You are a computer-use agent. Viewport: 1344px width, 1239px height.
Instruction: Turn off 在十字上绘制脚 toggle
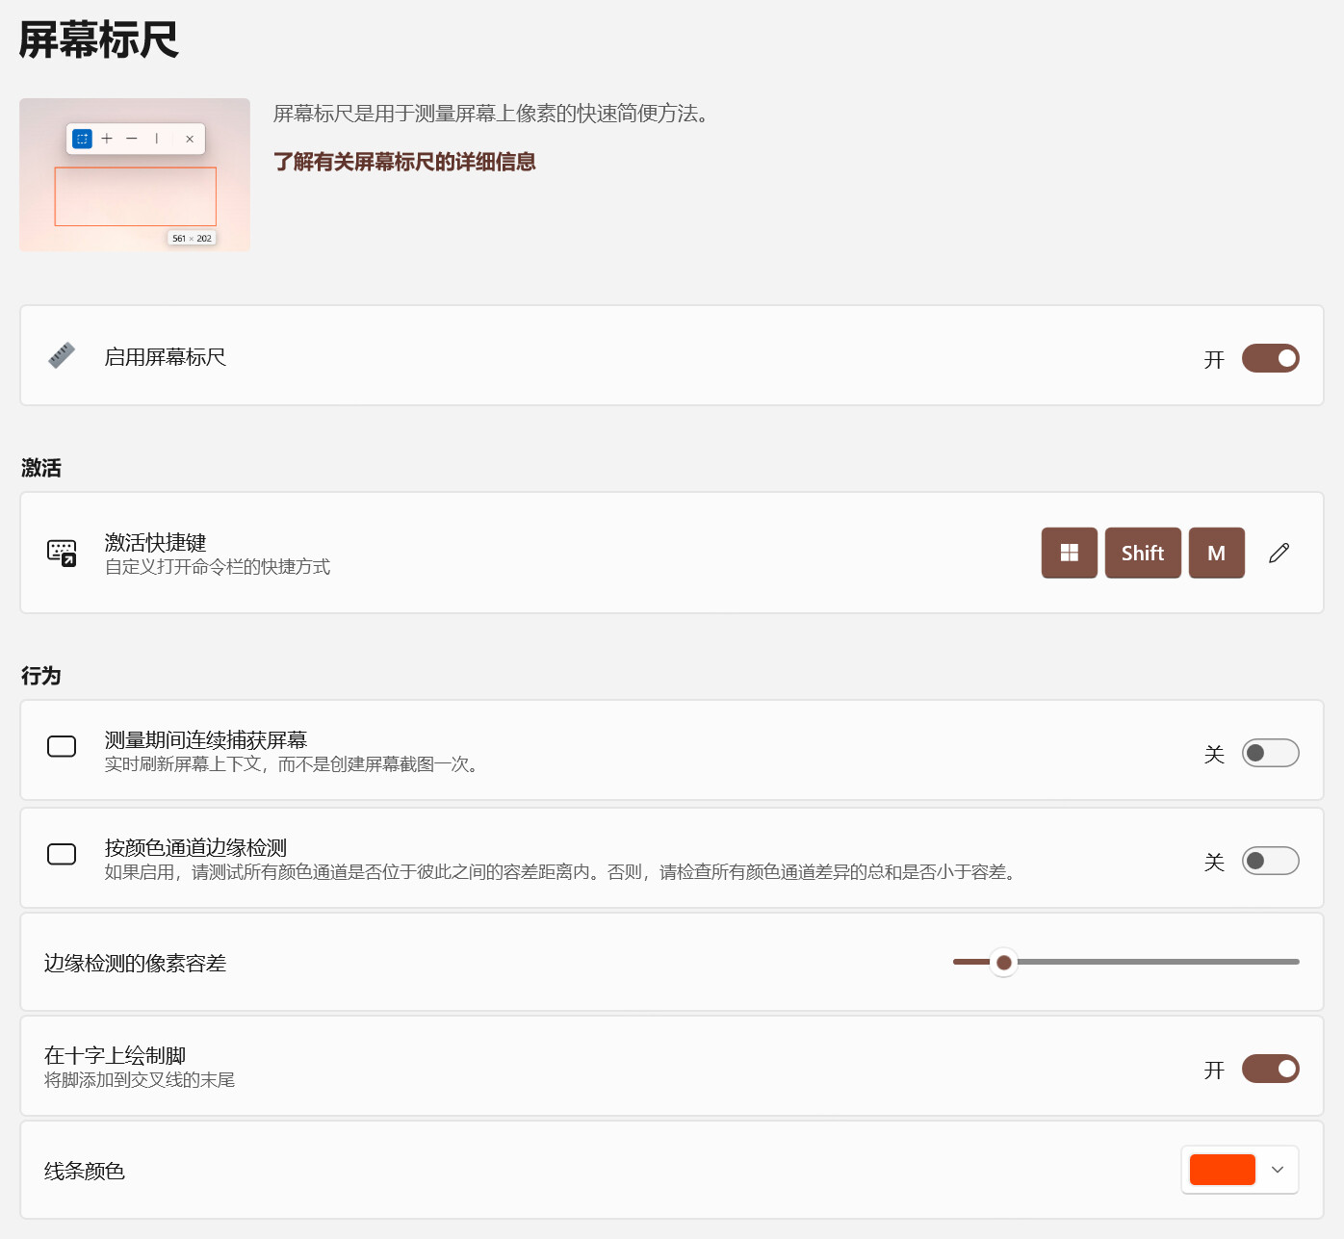1270,1069
